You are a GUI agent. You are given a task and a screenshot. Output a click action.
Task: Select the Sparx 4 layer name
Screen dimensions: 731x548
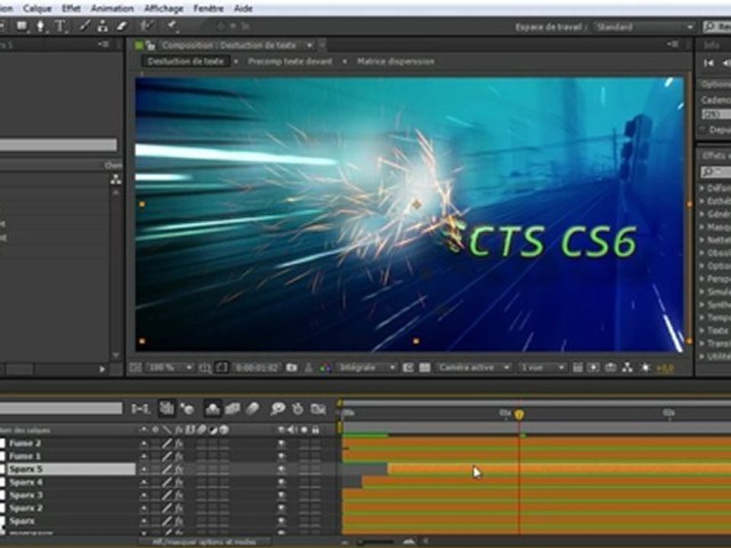click(x=26, y=483)
